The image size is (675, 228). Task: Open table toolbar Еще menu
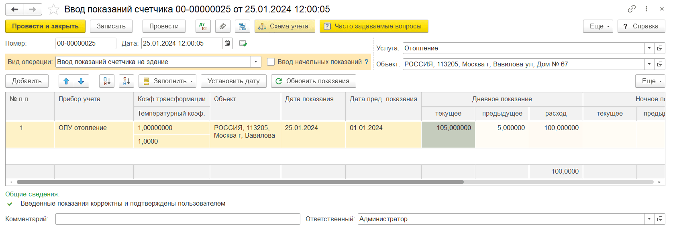tap(650, 81)
